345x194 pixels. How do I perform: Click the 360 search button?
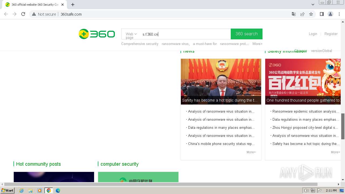pyautogui.click(x=247, y=34)
